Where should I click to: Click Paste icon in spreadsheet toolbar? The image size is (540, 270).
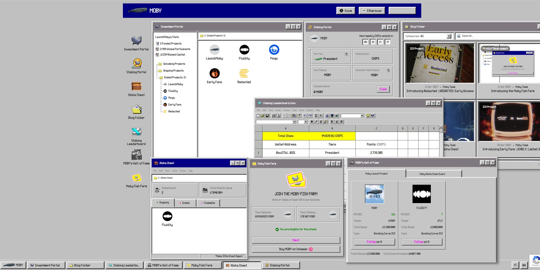tap(294, 116)
